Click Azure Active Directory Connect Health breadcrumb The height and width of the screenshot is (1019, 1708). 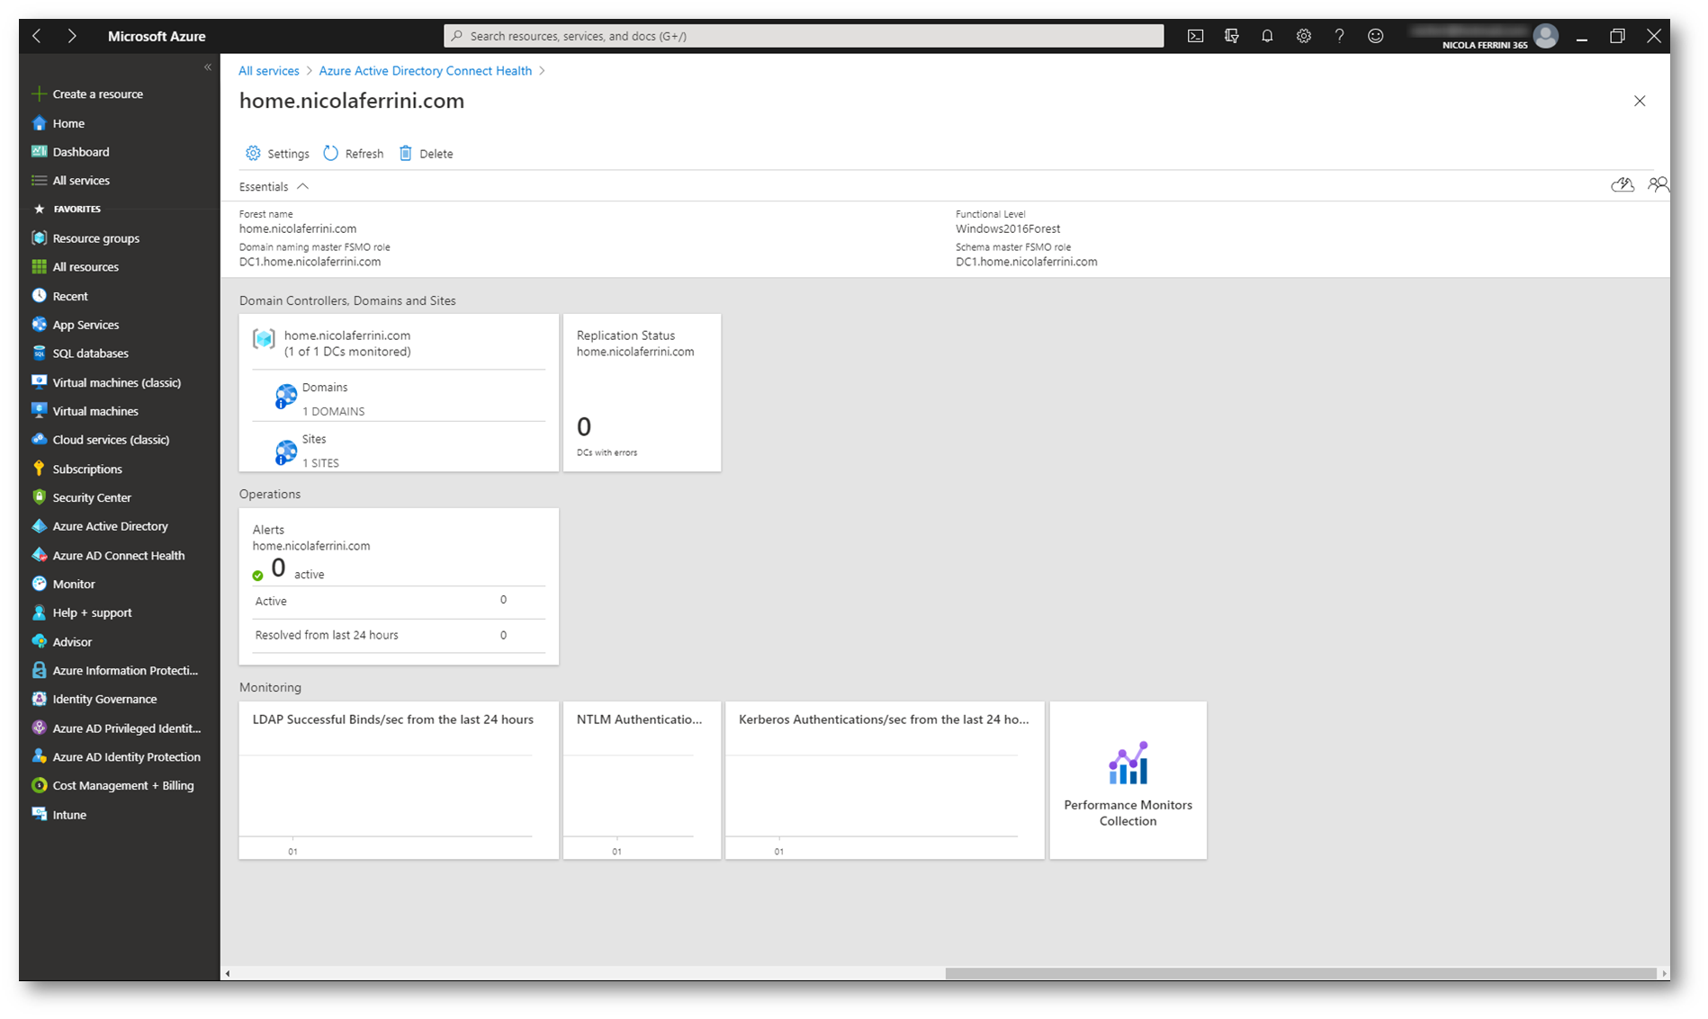click(426, 71)
